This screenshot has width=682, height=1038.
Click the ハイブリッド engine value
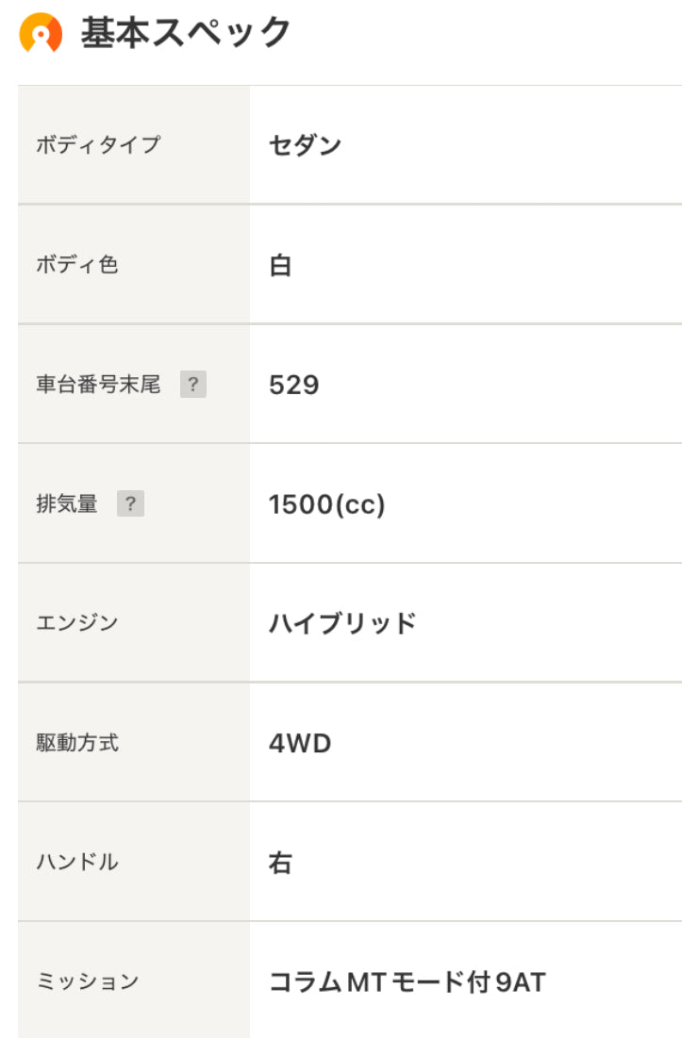[x=342, y=623]
